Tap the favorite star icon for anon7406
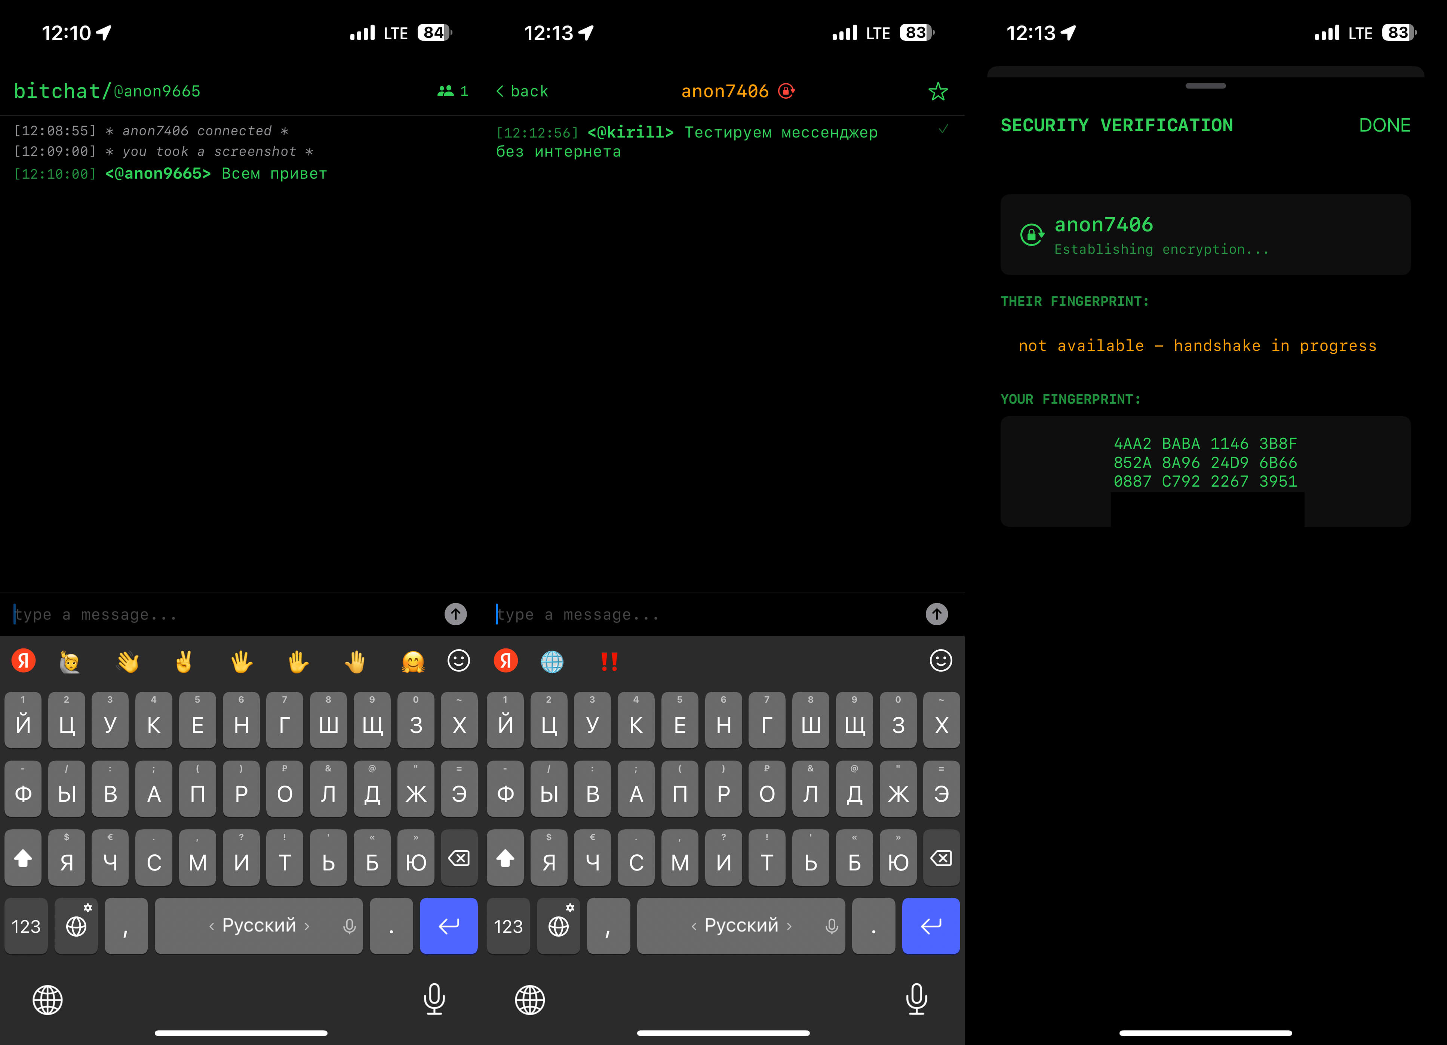Image resolution: width=1447 pixels, height=1045 pixels. tap(937, 91)
